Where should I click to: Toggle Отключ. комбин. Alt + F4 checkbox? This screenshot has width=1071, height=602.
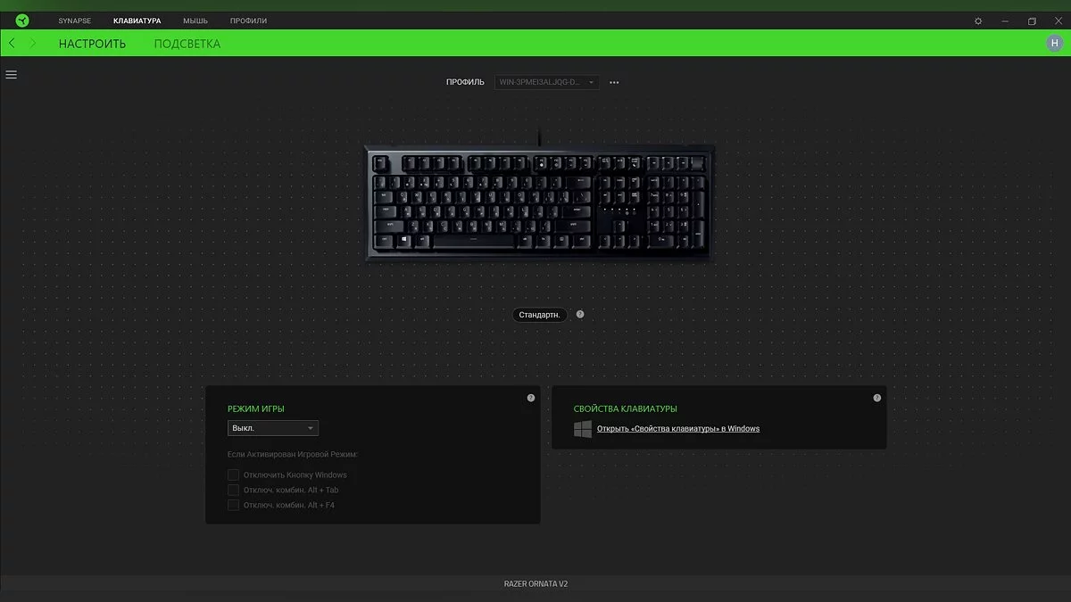tap(233, 505)
